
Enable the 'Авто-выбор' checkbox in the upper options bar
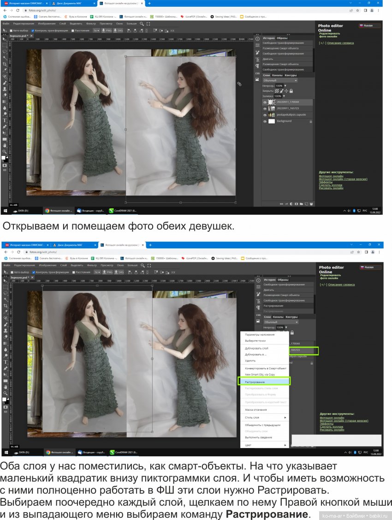[11, 31]
